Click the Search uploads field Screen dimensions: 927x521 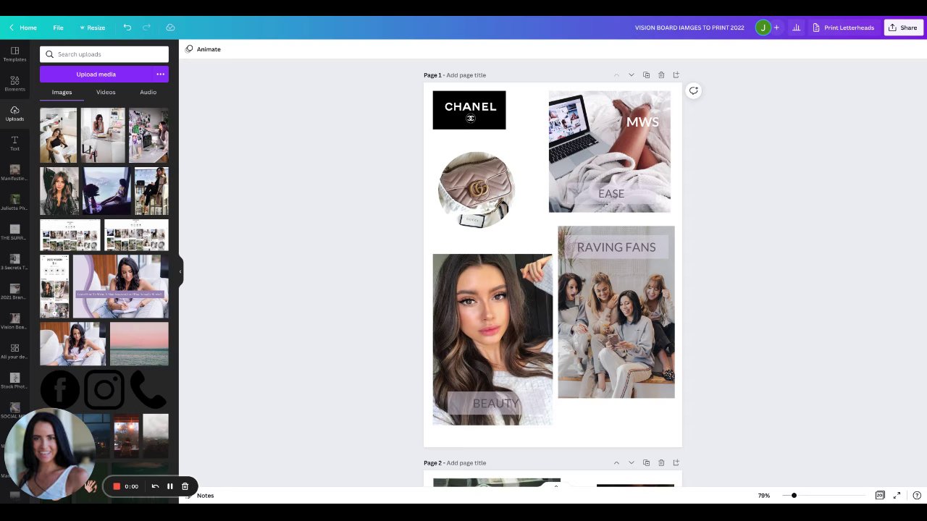coord(104,54)
